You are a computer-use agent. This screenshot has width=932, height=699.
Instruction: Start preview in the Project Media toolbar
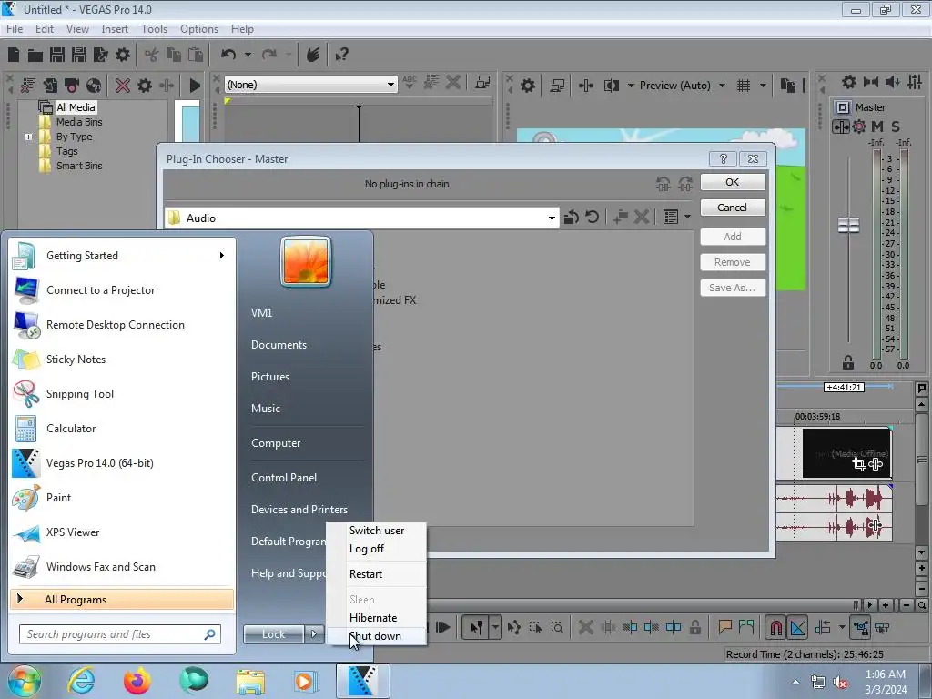pyautogui.click(x=195, y=86)
